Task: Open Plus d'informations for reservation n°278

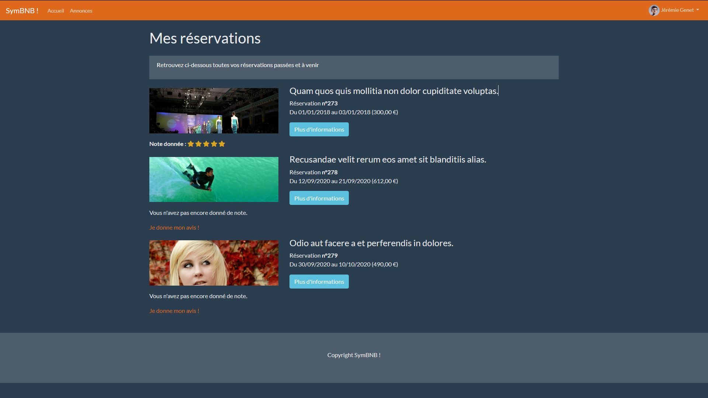Action: point(319,198)
